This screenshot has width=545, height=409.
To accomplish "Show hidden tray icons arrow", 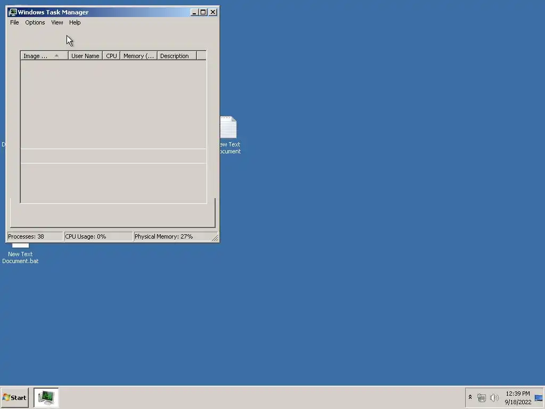I will click(x=470, y=397).
